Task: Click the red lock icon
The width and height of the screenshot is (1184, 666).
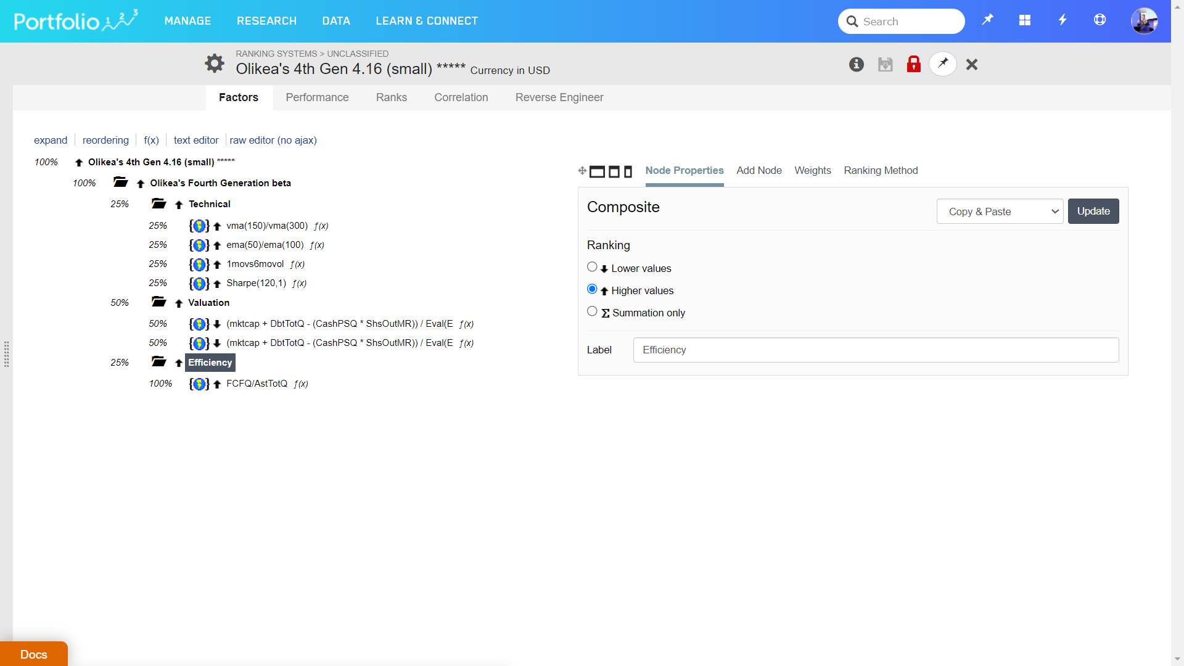Action: (913, 64)
